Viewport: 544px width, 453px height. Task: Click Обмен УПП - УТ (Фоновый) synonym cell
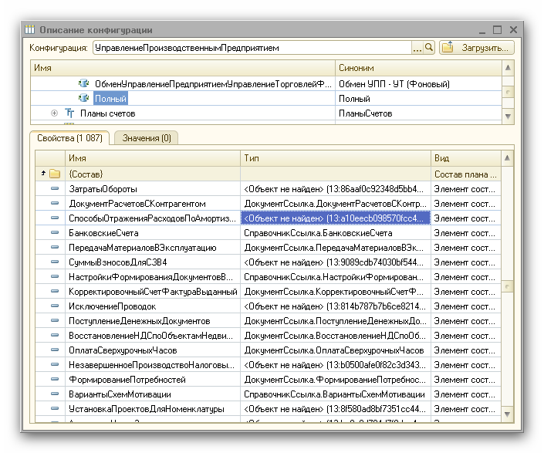tap(418, 83)
